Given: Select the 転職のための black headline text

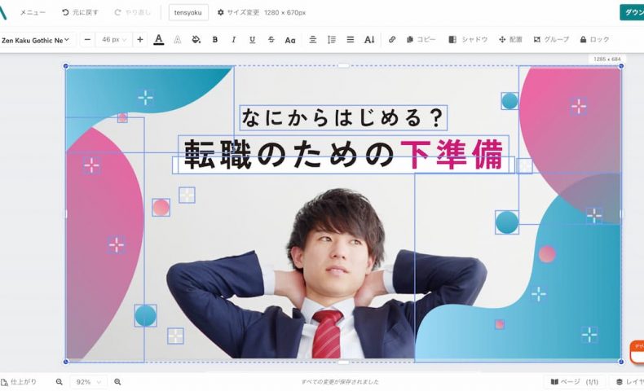Looking at the screenshot, I should tap(289, 154).
